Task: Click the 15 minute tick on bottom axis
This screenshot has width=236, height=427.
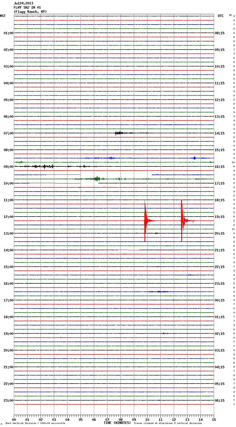Action: [x=214, y=419]
